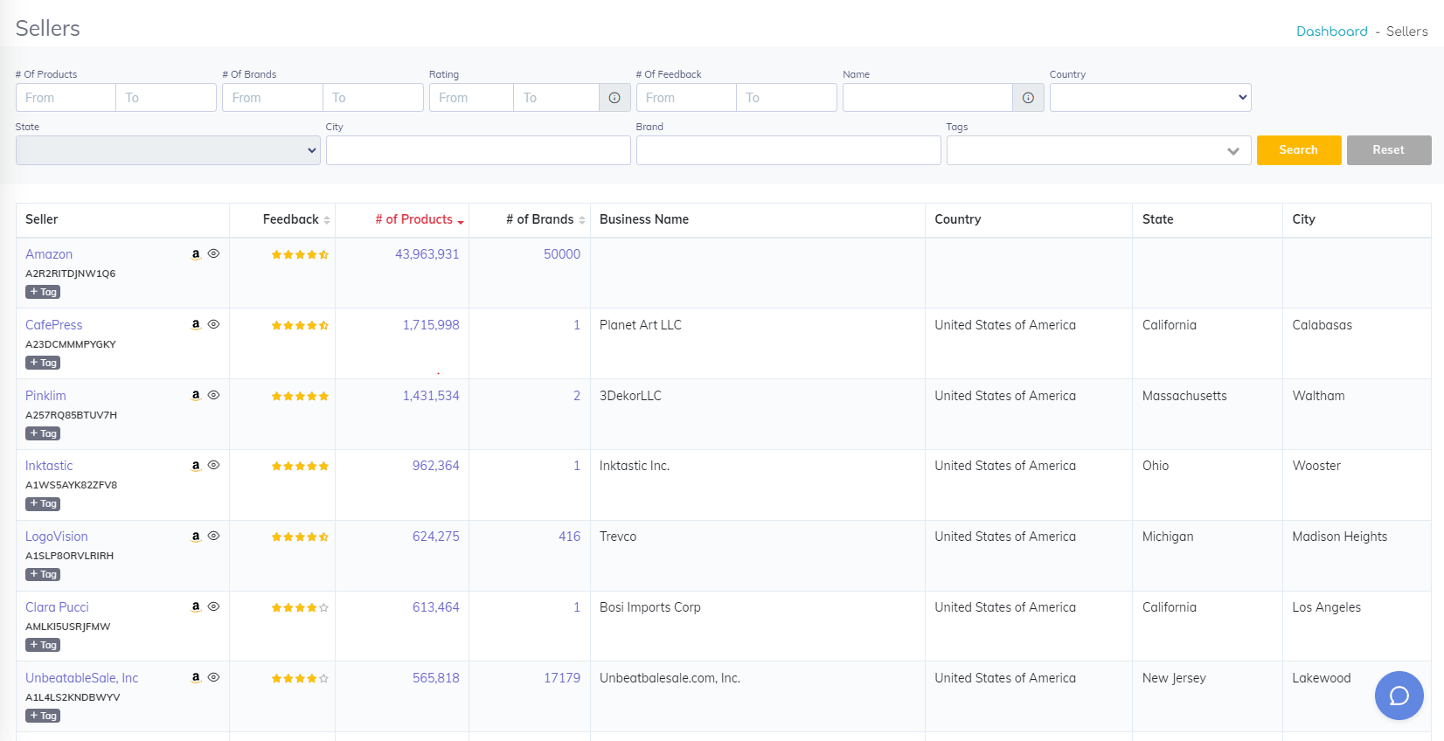Add a tag to CafePress seller
Viewport: 1444px width, 741px height.
(x=43, y=363)
